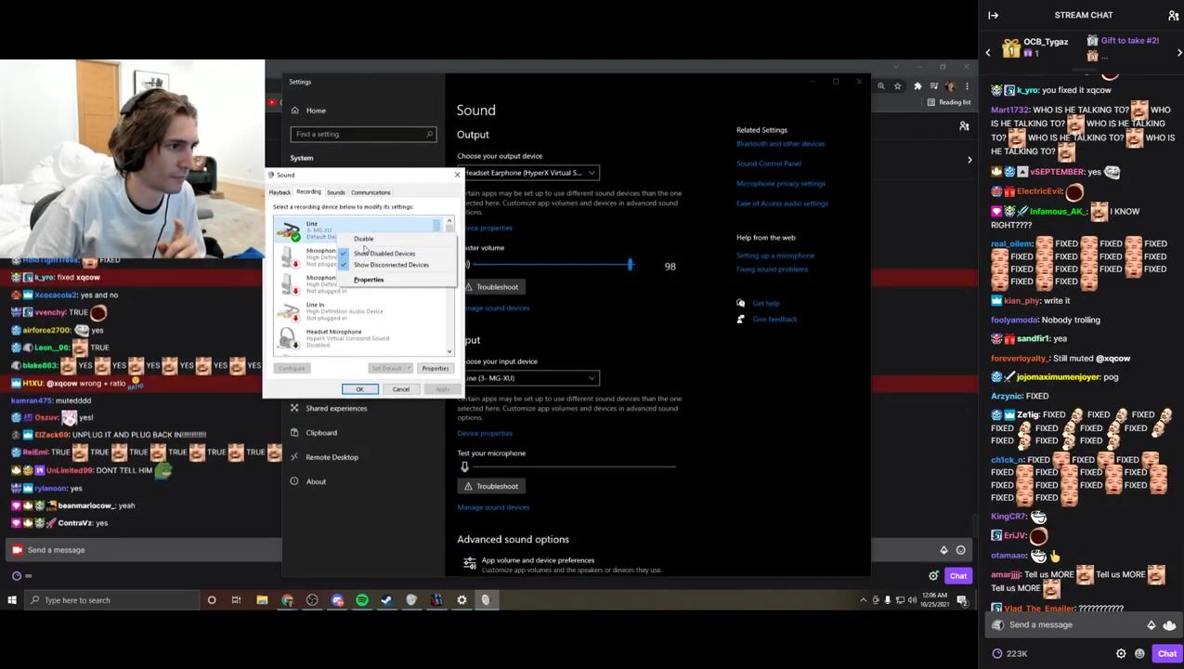
Task: Open Shared experiences settings page
Action: point(336,408)
